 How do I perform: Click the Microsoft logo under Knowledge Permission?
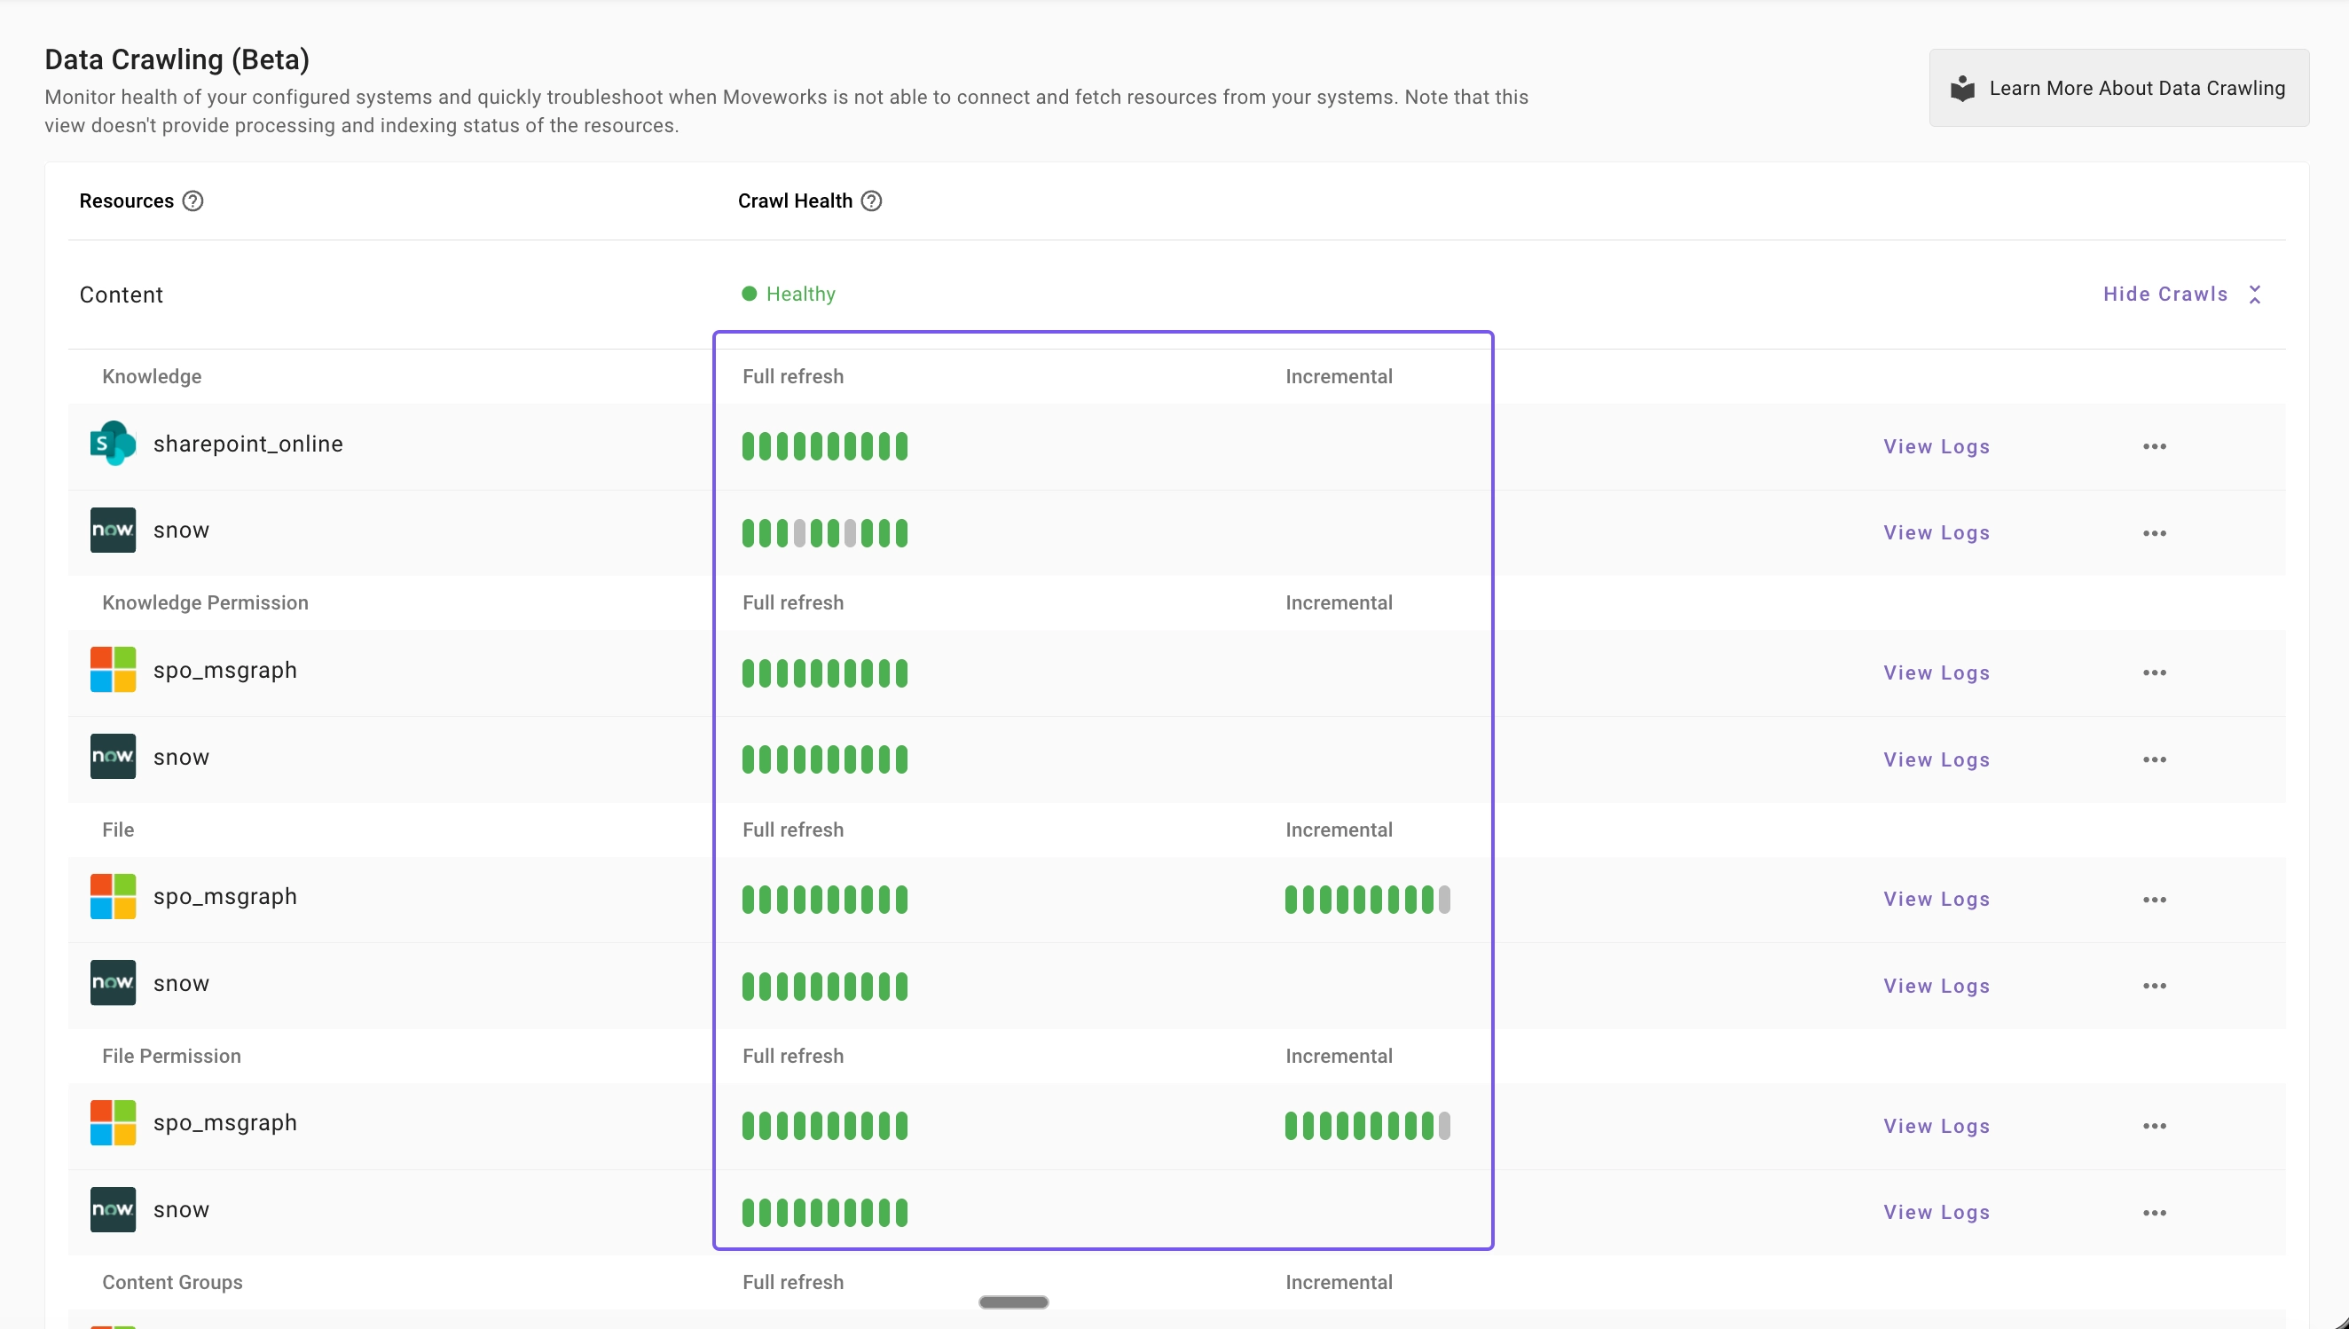[113, 670]
